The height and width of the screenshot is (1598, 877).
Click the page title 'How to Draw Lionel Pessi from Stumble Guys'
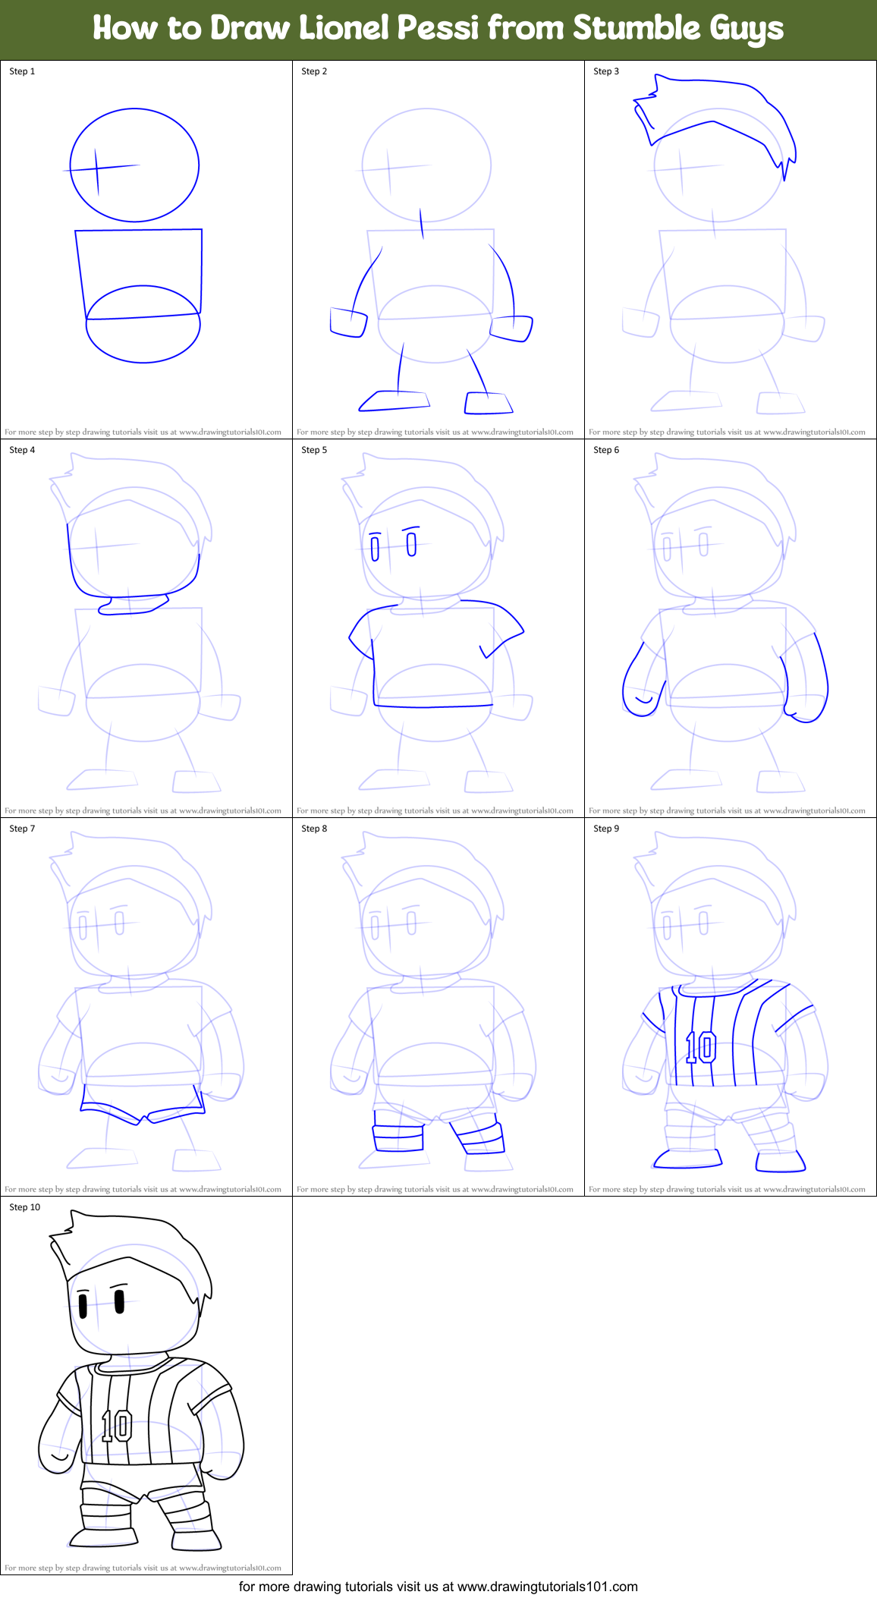pyautogui.click(x=438, y=28)
